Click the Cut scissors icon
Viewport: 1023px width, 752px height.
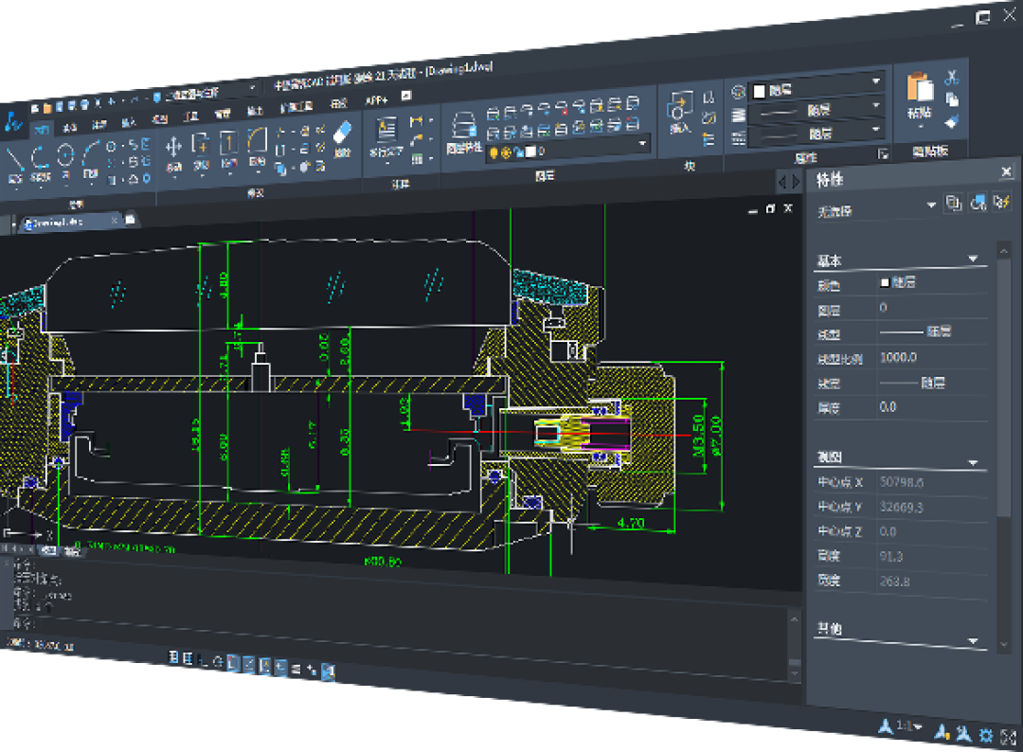click(952, 77)
